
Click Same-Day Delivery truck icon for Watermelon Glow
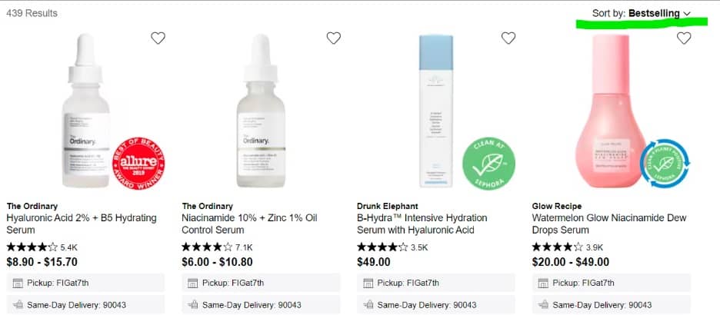pos(543,305)
